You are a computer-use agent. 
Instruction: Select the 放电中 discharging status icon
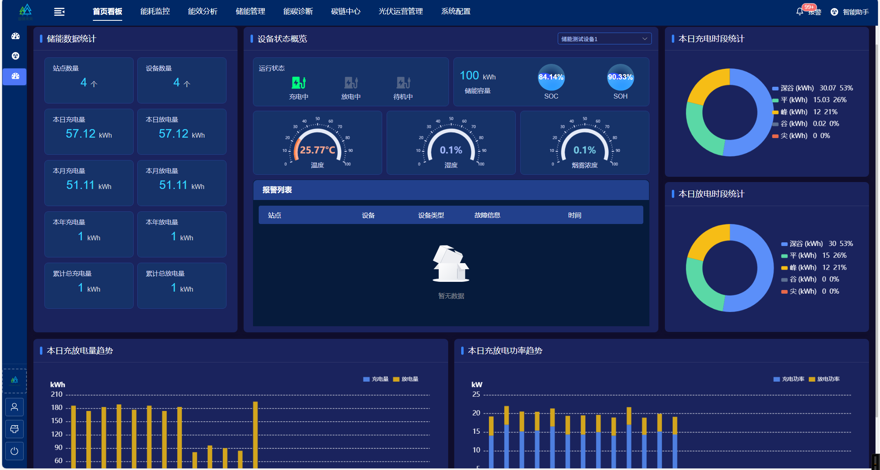click(351, 83)
